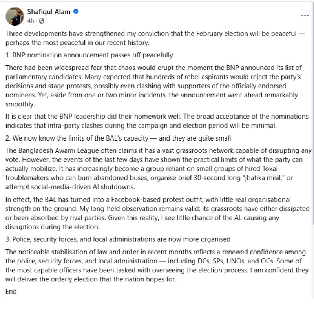
Task: Open the 4h post timestamp
Action: [31, 21]
